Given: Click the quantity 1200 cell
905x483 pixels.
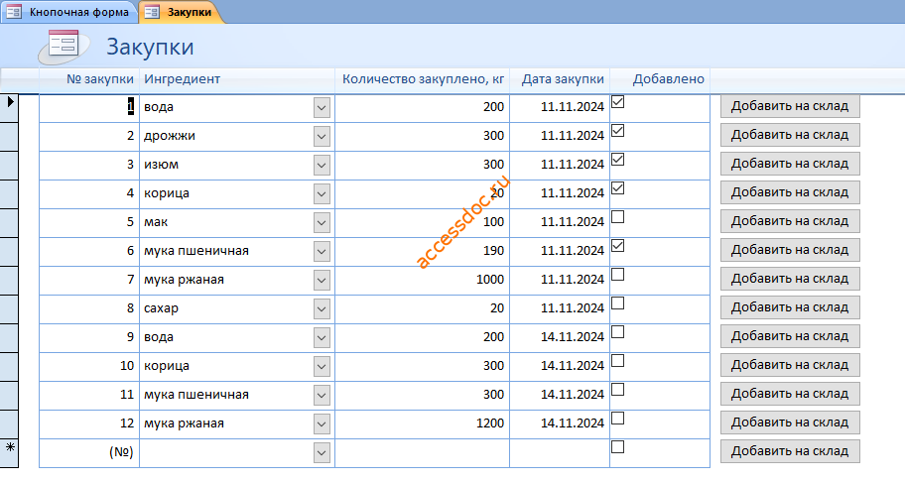Looking at the screenshot, I should click(422, 424).
